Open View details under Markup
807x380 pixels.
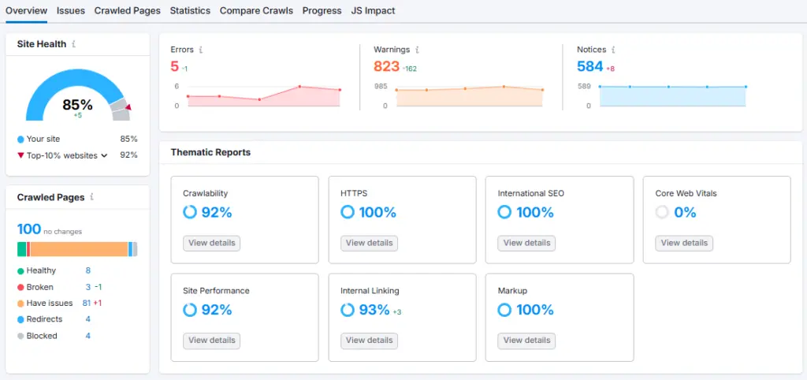click(526, 341)
